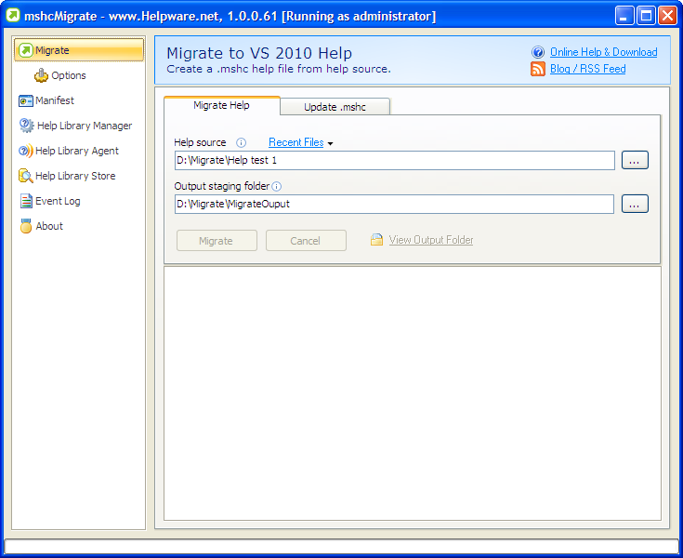683x558 pixels.
Task: Open Online Help & Download link
Action: pos(603,52)
